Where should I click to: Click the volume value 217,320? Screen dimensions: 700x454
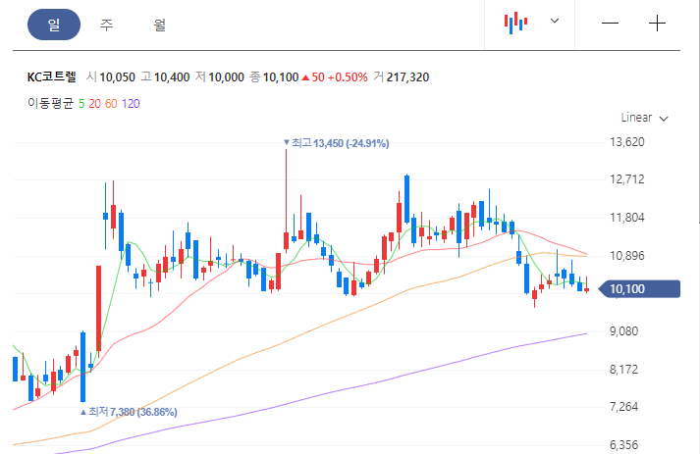click(407, 77)
